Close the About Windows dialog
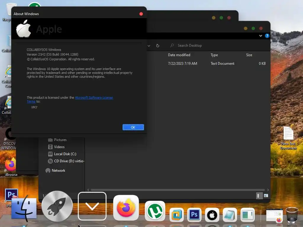 [x=141, y=14]
